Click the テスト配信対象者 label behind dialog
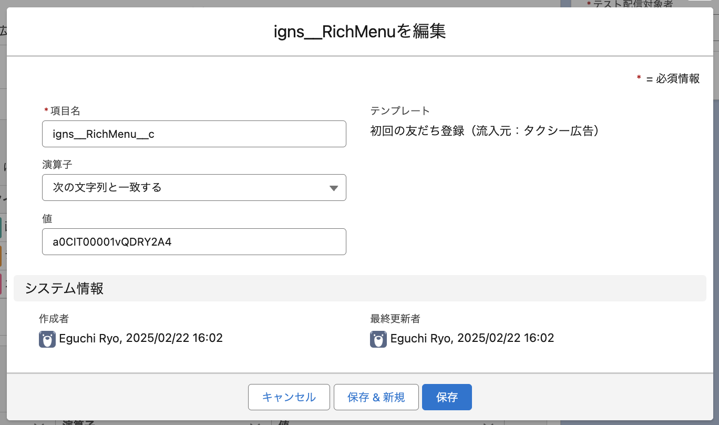This screenshot has height=425, width=719. click(x=633, y=4)
